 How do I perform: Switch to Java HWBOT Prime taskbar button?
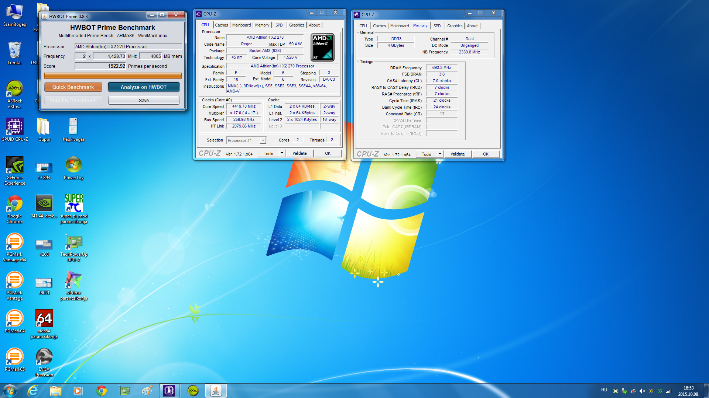point(216,391)
